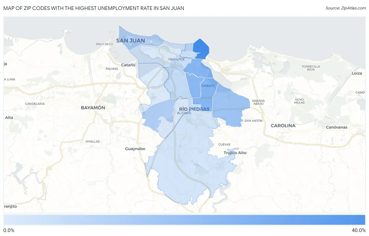Click the darkest blue zip code region
This screenshot has height=236, width=369.
[x=201, y=49]
